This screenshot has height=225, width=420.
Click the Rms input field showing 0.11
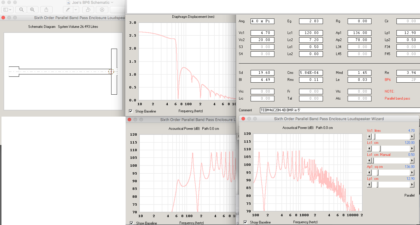311,80
